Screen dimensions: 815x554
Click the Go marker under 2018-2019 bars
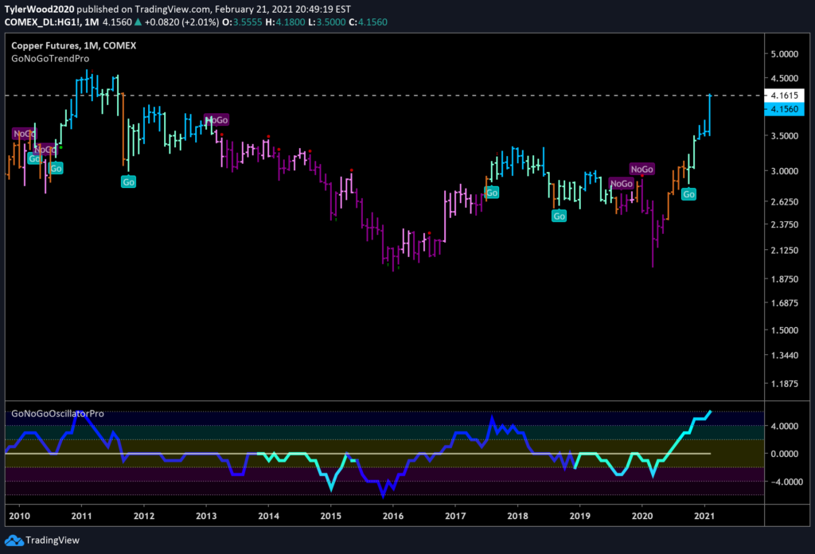[560, 216]
